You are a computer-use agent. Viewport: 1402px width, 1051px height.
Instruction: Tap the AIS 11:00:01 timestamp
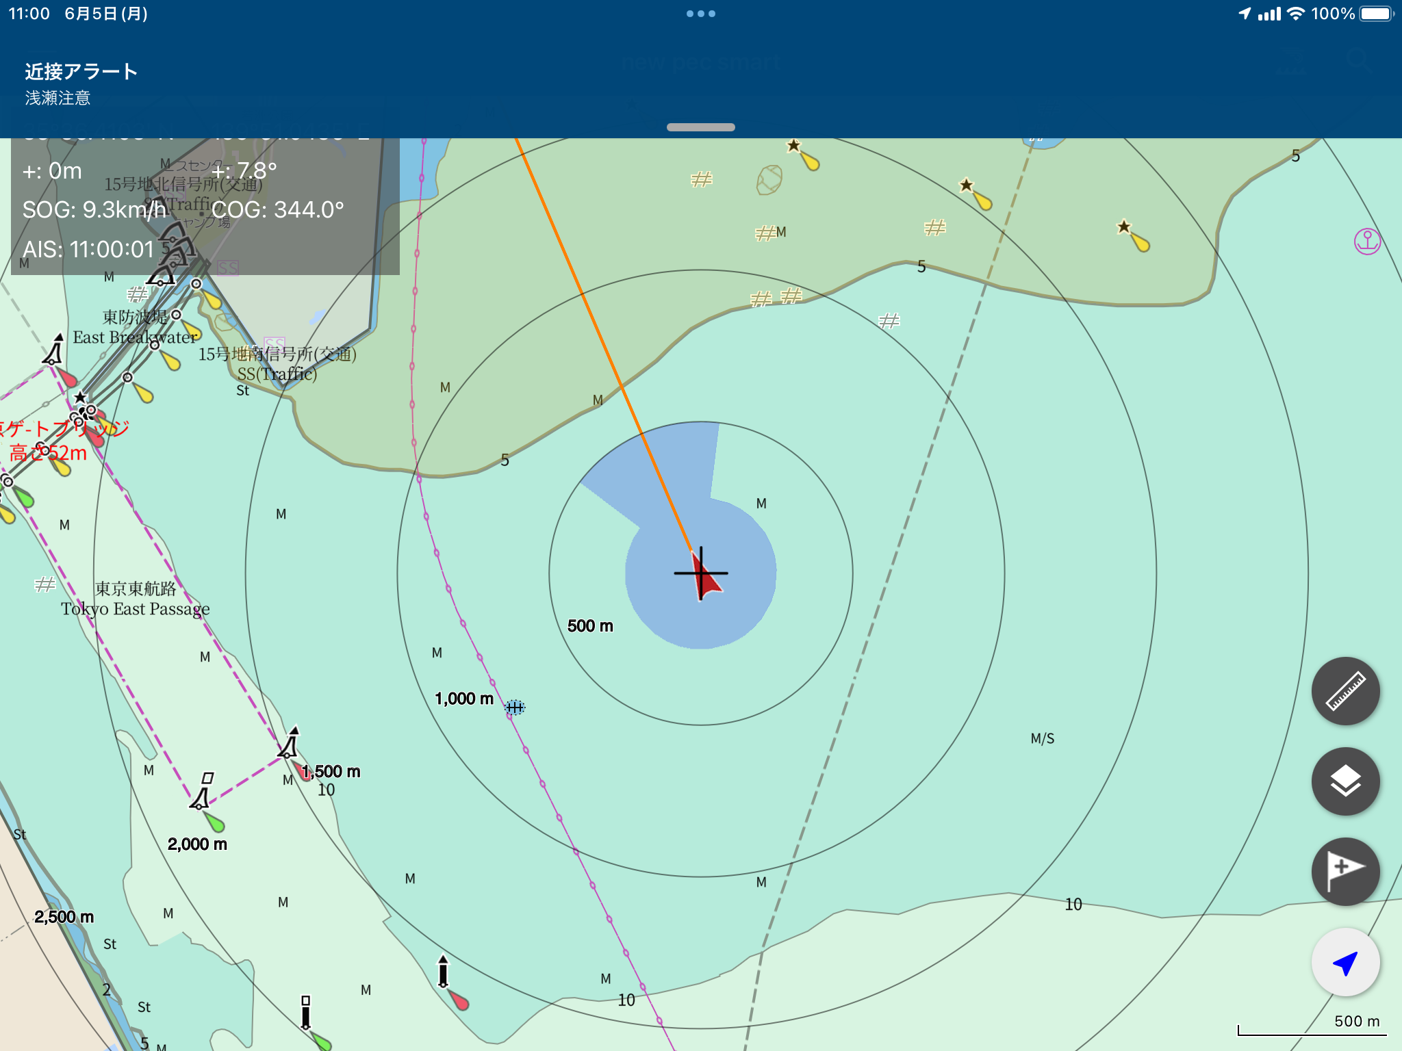89,250
